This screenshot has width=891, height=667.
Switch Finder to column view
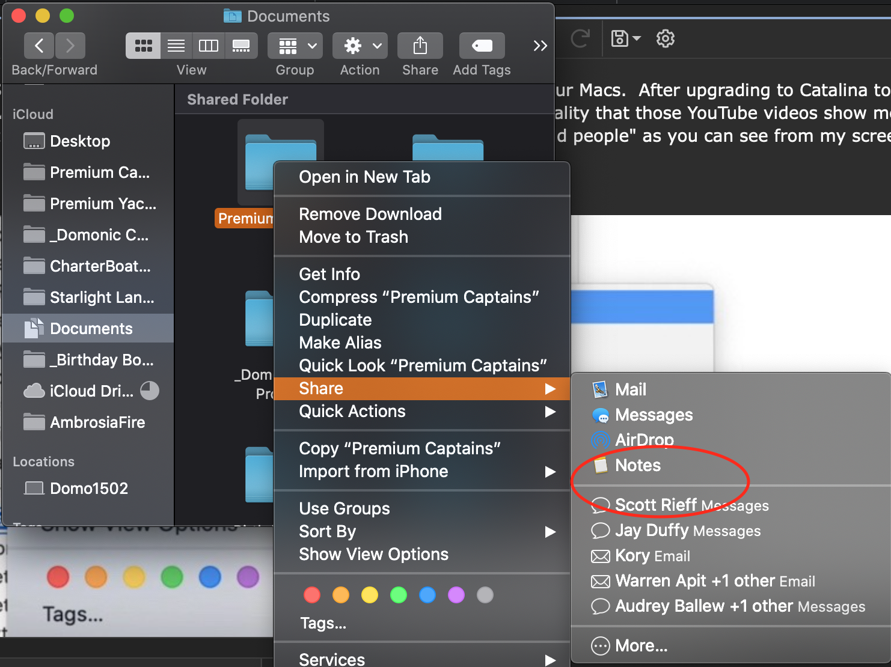(209, 46)
